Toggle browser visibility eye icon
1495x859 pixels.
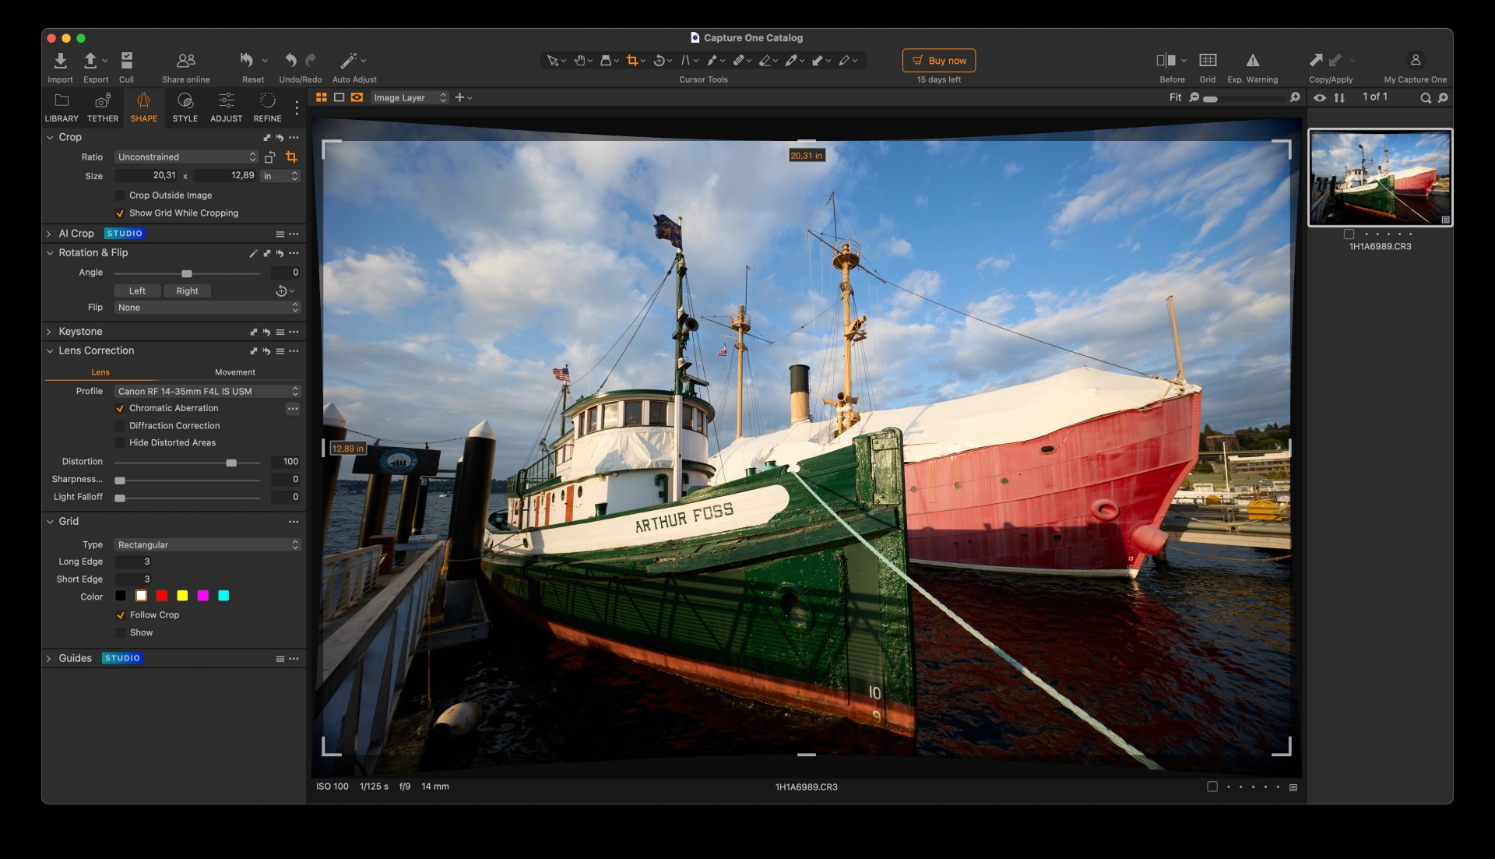(1320, 98)
